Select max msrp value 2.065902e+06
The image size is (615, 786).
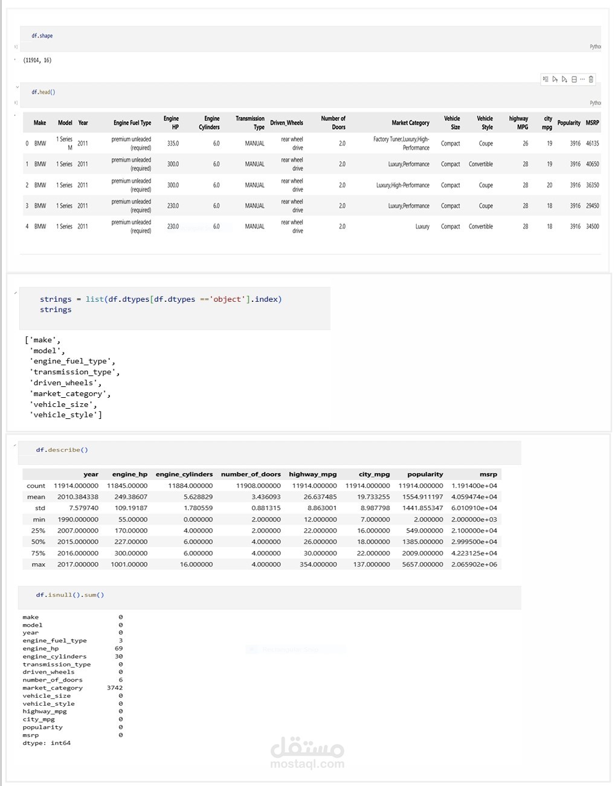coord(474,564)
